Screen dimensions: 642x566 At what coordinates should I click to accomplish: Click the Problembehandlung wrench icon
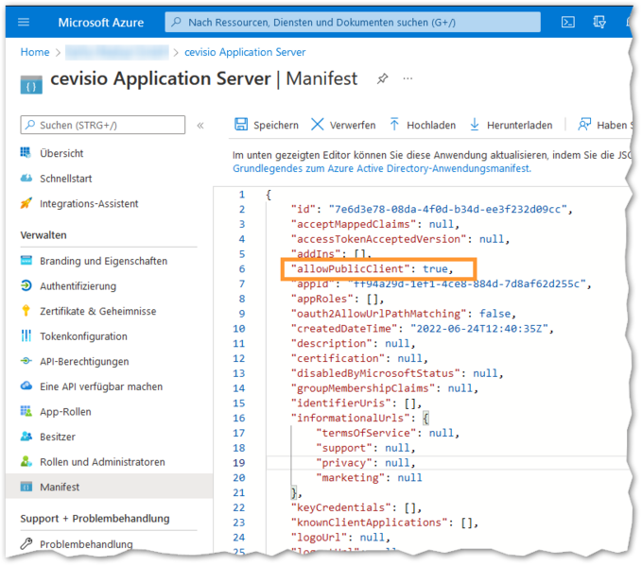pyautogui.click(x=26, y=543)
